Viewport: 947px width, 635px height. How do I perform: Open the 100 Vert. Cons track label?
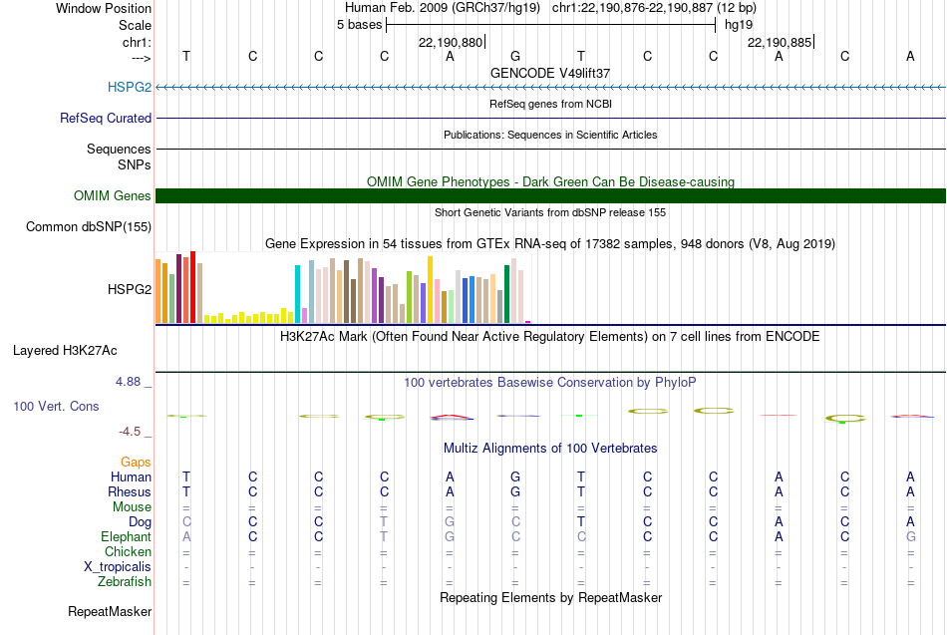coord(56,406)
